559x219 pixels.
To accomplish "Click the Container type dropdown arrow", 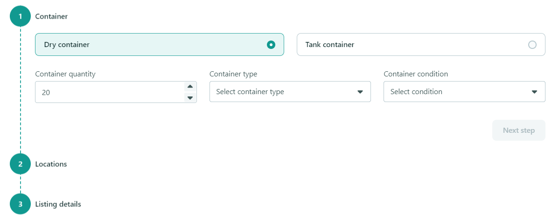I will pos(360,92).
